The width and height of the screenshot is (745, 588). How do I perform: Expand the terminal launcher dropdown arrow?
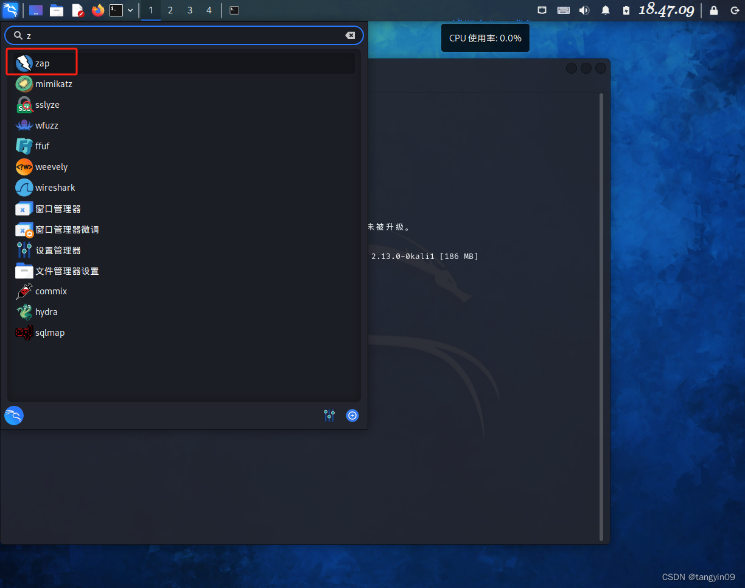[130, 10]
